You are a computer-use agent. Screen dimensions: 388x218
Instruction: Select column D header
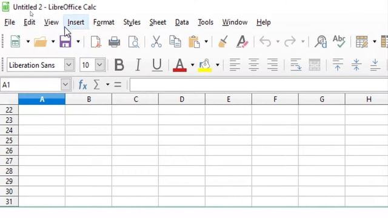point(182,99)
